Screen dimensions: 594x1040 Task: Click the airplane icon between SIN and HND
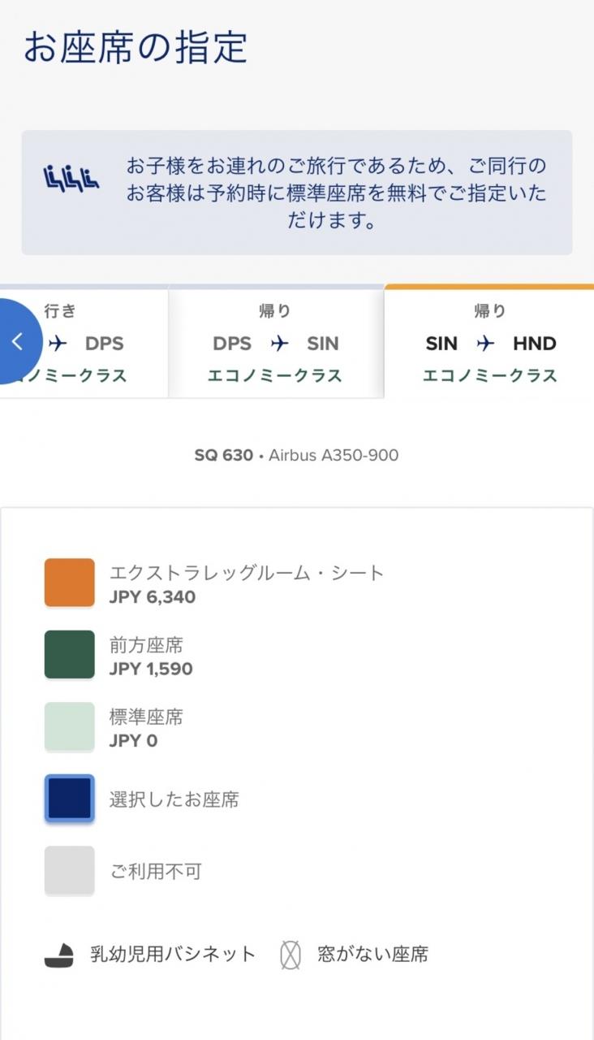[x=485, y=344]
